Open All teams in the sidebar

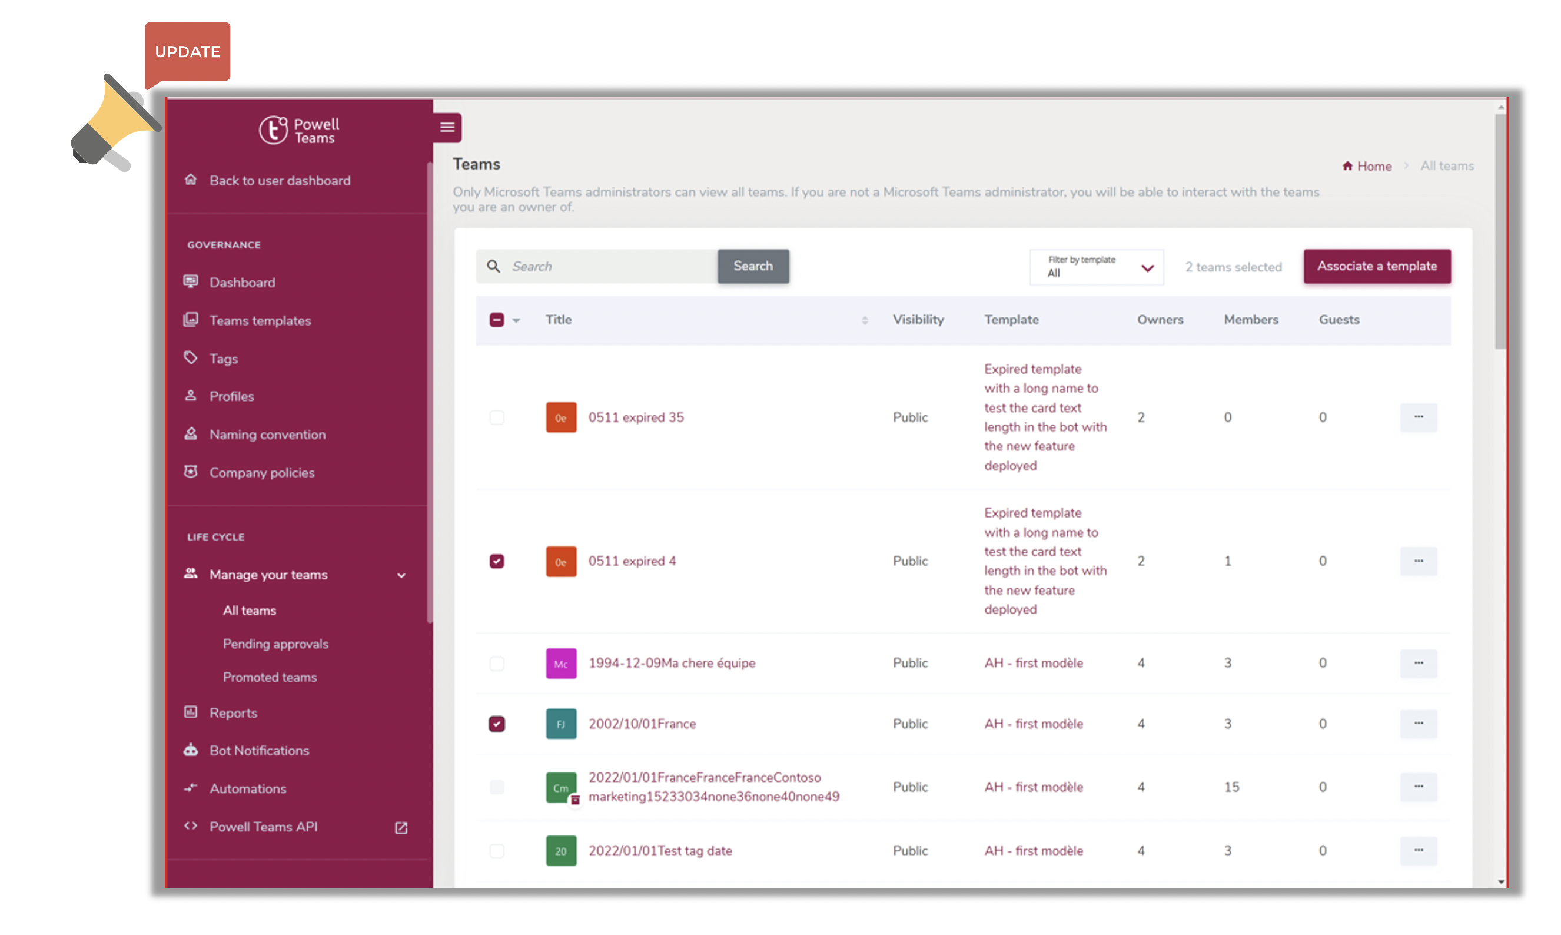[250, 610]
